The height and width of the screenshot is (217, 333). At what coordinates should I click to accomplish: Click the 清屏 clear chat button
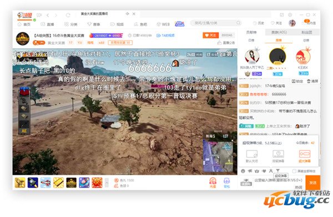pos(312,81)
